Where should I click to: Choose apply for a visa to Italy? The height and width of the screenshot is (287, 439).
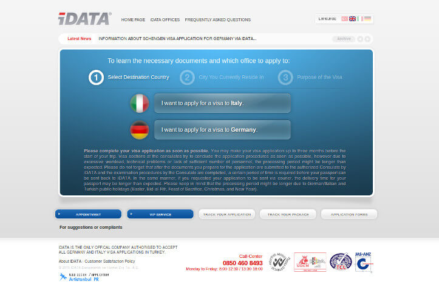click(222, 103)
